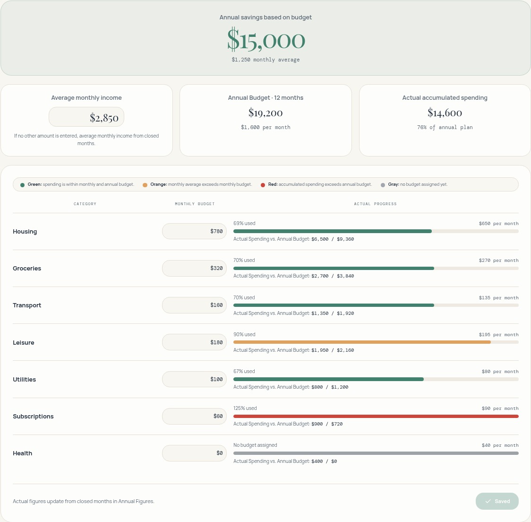Edit the Subscriptions monthly budget field
Screen dimensions: 531x522
pyautogui.click(x=194, y=416)
